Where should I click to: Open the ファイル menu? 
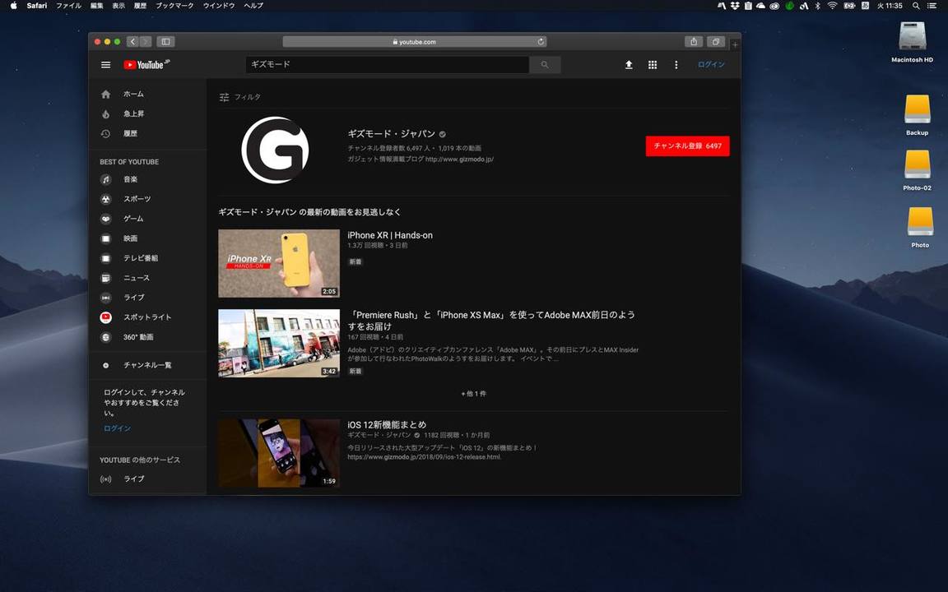coord(69,6)
